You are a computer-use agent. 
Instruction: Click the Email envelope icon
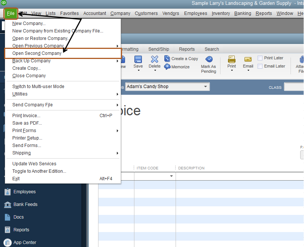[248, 59]
